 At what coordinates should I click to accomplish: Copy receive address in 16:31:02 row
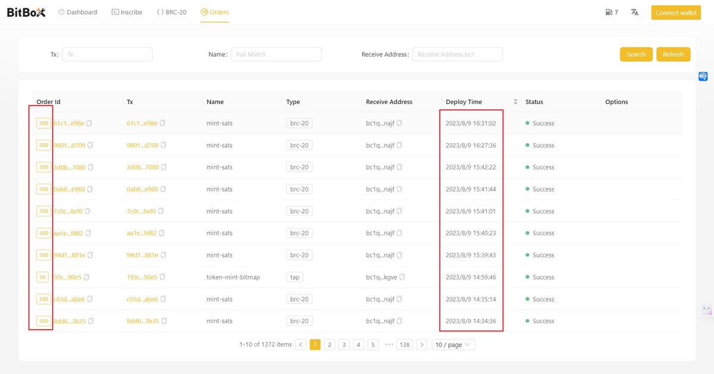click(x=399, y=124)
